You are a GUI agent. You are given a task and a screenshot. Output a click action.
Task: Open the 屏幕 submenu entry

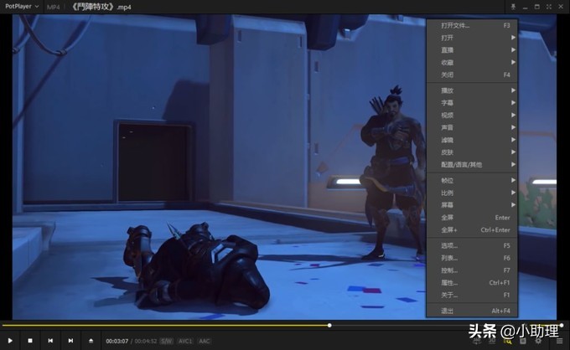(472, 205)
